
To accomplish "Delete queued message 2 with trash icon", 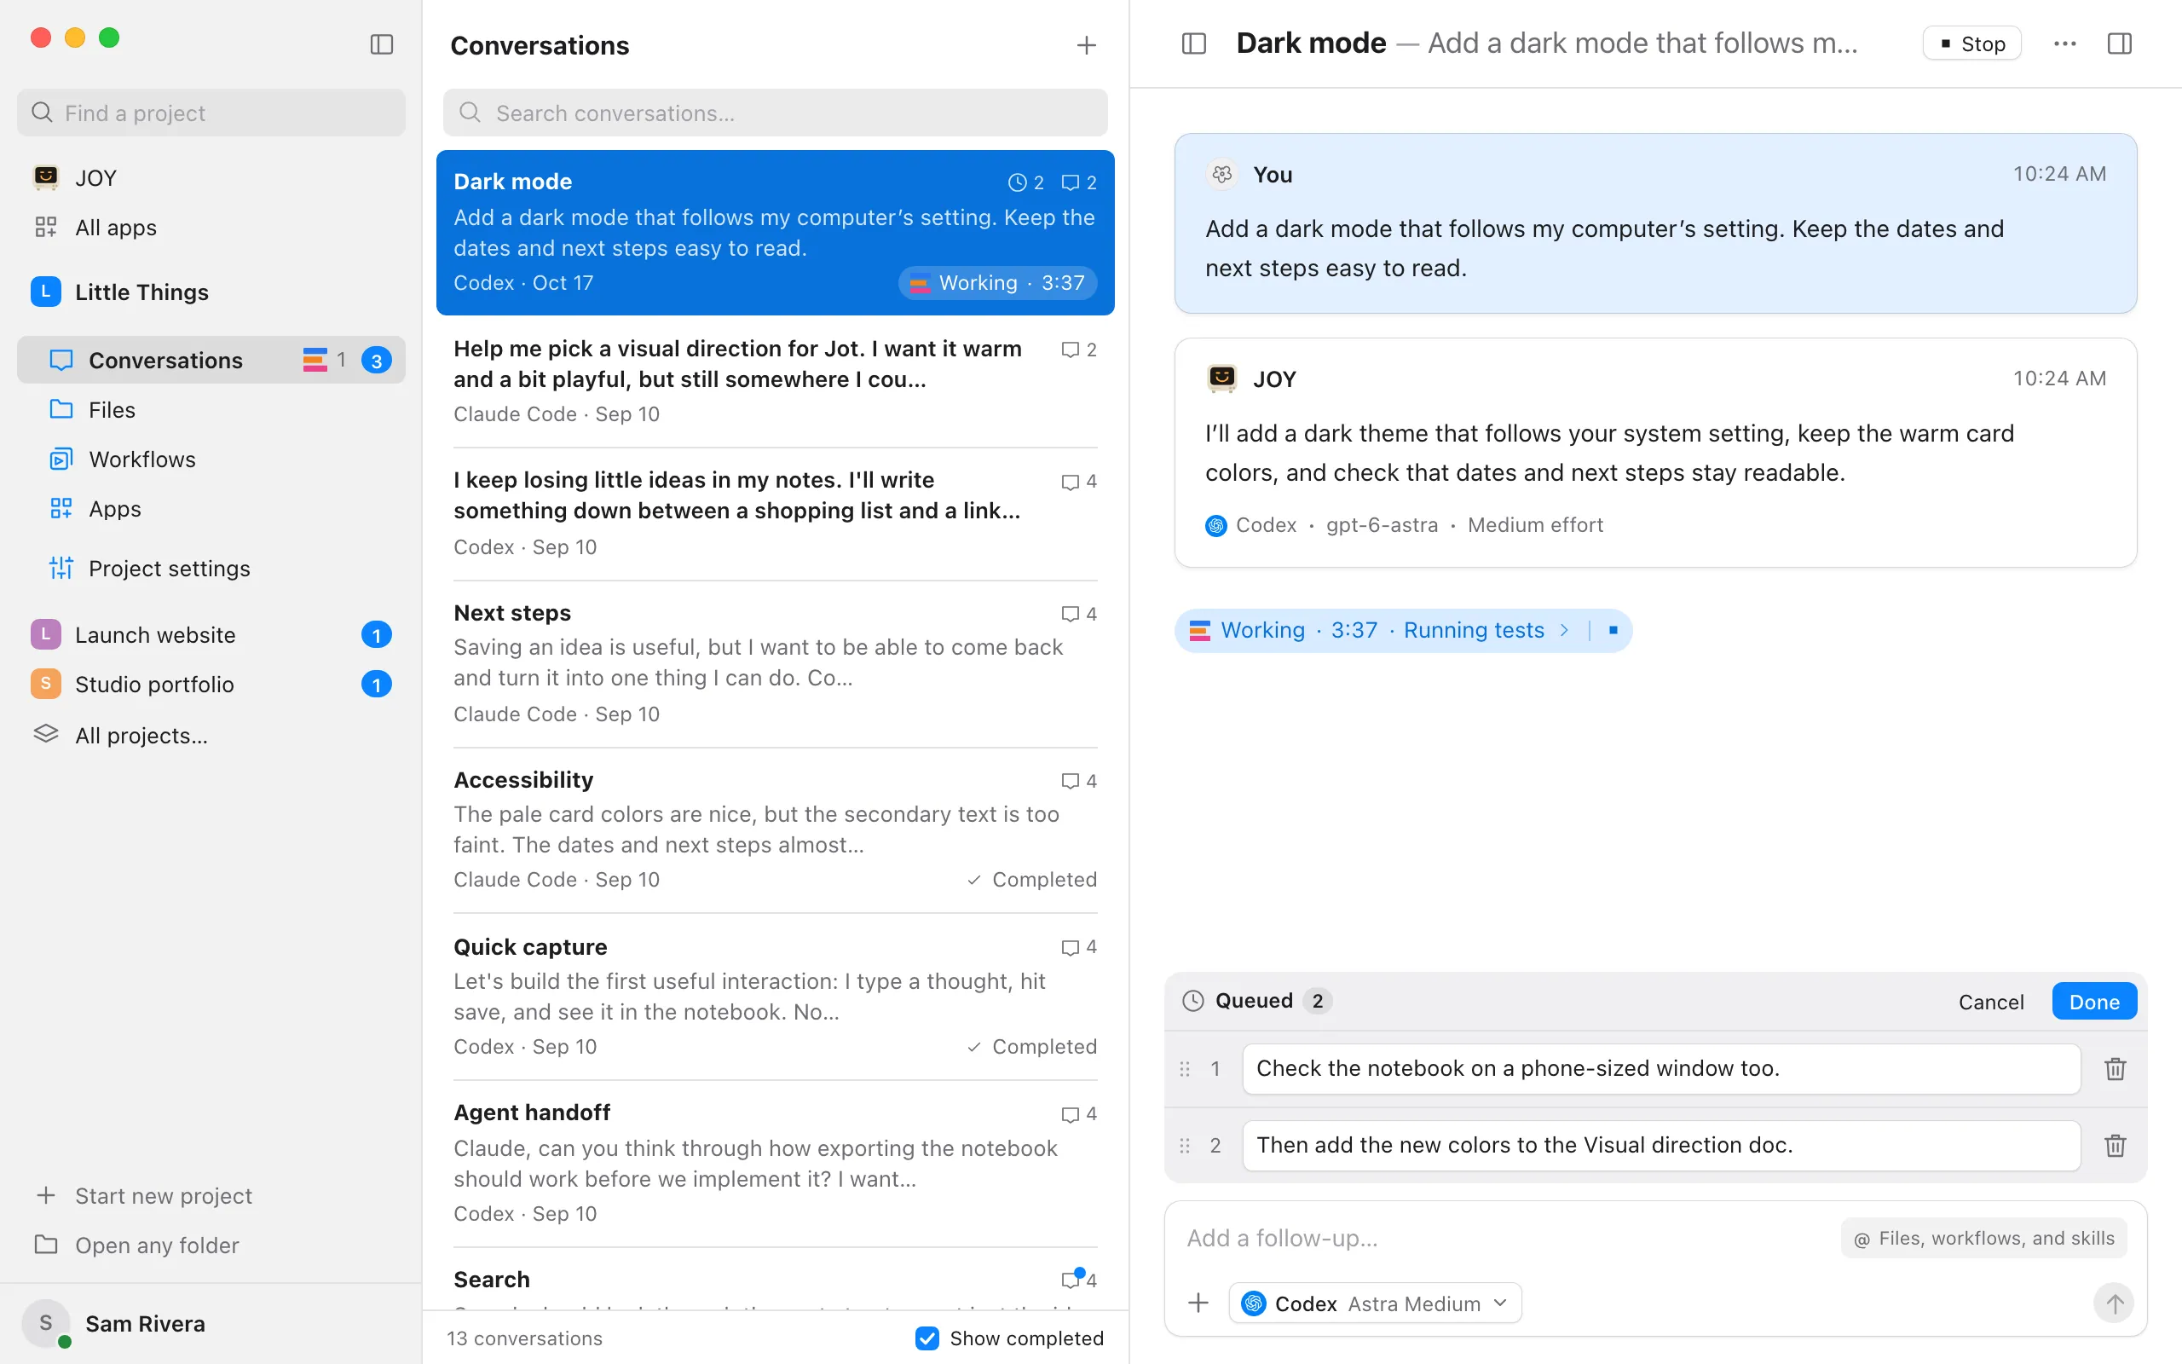I will coord(2116,1146).
